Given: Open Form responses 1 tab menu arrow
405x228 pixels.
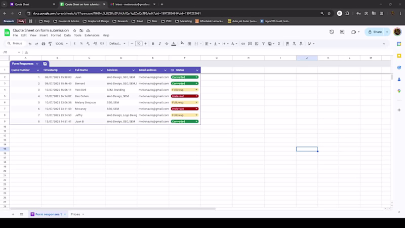Looking at the screenshot, I should (65, 214).
